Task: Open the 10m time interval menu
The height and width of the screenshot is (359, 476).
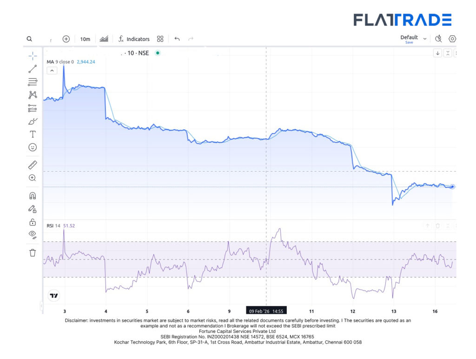Action: 85,39
